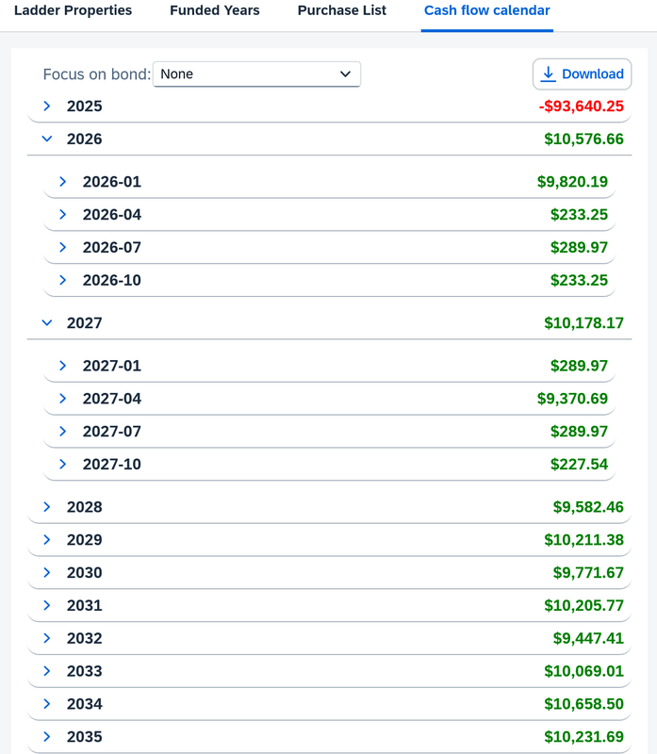Viewport: 657px width, 754px height.
Task: Click the $289.97 amount for 2027-07
Action: pyautogui.click(x=579, y=432)
